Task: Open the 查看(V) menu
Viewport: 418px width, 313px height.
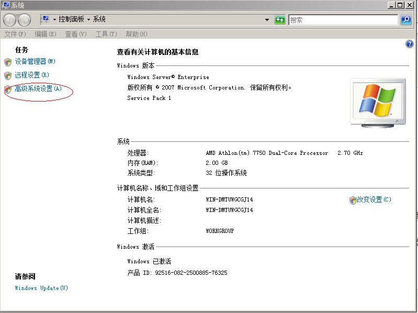Action: (x=76, y=34)
